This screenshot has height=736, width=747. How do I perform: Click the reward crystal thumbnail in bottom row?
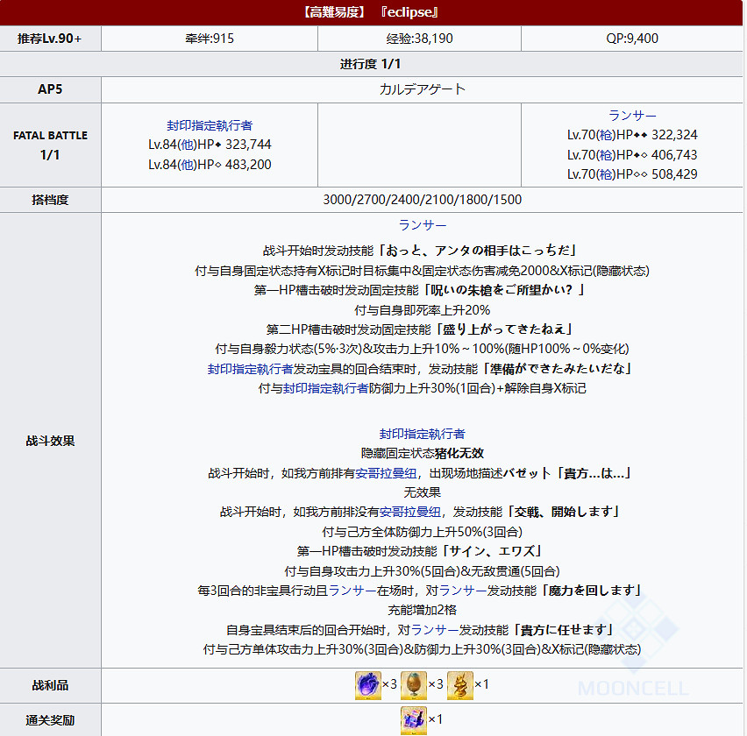point(412,720)
